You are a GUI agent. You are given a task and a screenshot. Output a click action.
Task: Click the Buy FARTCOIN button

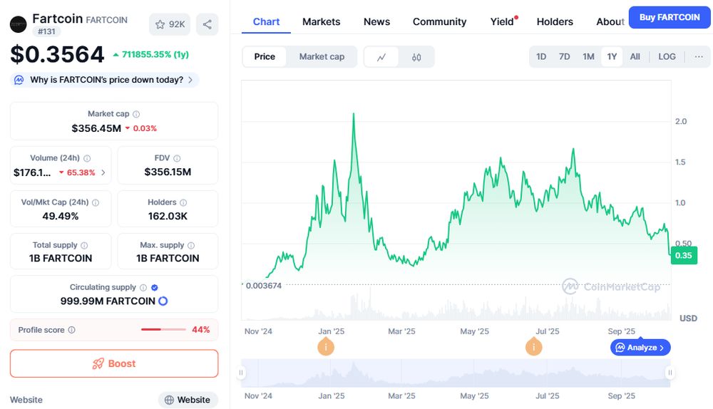pos(669,17)
